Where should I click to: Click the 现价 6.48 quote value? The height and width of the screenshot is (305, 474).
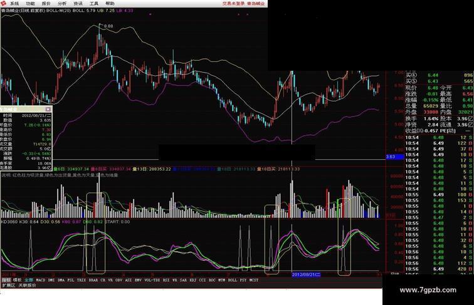pos(433,88)
